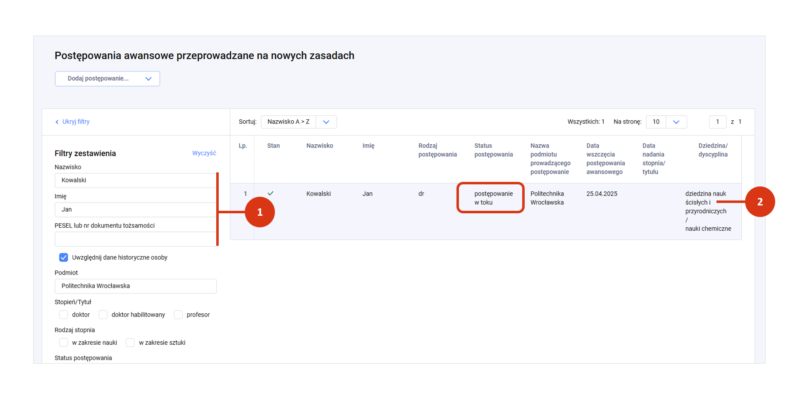Enable w zakresie sztuki checkbox
793x403 pixels.
click(130, 343)
